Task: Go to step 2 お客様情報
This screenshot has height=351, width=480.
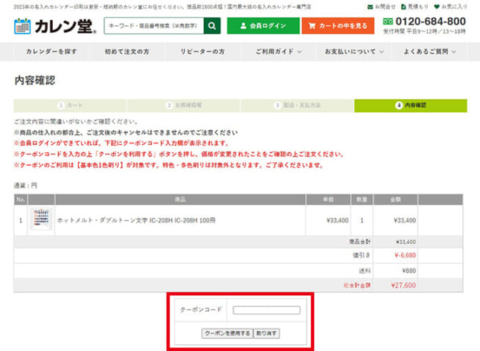Action: click(184, 106)
